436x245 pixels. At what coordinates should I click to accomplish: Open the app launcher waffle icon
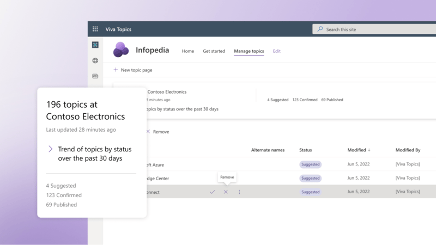pos(95,29)
